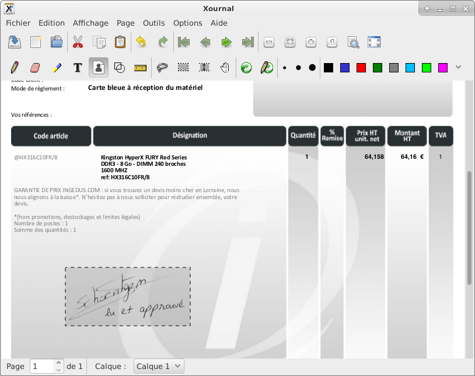475x376 pixels.
Task: Paste from clipboard icon
Action: point(120,42)
